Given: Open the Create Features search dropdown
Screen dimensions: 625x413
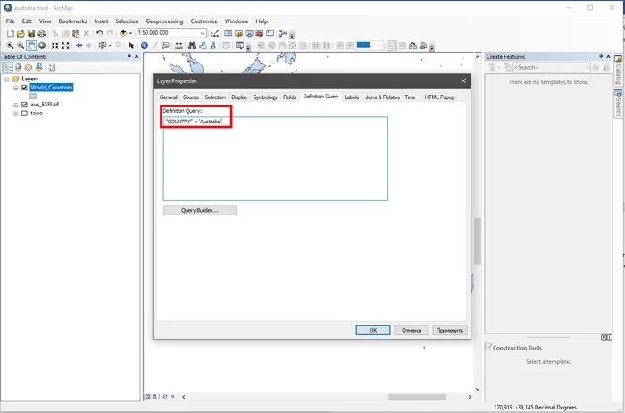Looking at the screenshot, I should point(587,67).
